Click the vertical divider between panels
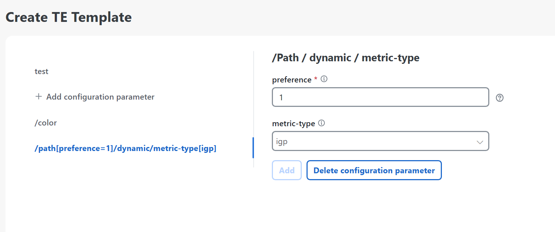The image size is (555, 232). coord(253,91)
